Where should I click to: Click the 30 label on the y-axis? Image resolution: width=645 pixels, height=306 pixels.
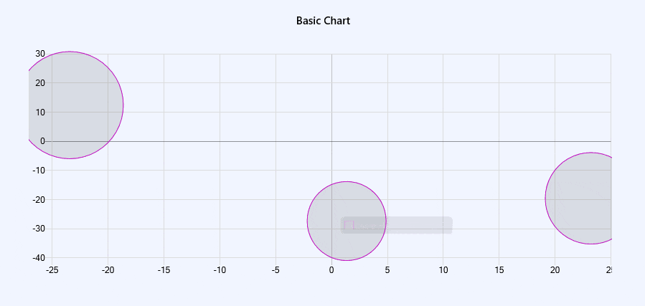tap(40, 54)
